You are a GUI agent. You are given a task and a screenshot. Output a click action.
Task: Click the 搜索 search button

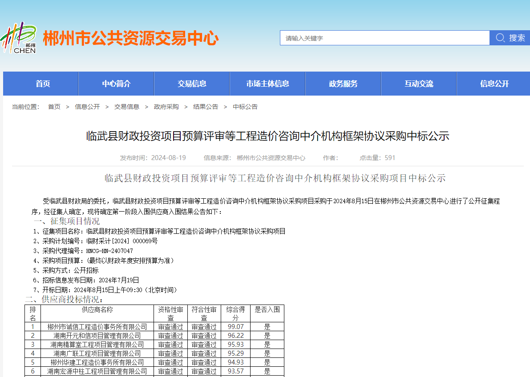510,38
